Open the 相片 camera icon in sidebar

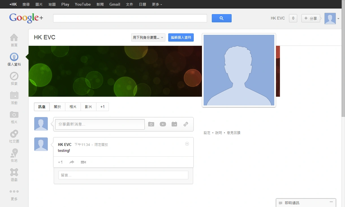(x=14, y=115)
